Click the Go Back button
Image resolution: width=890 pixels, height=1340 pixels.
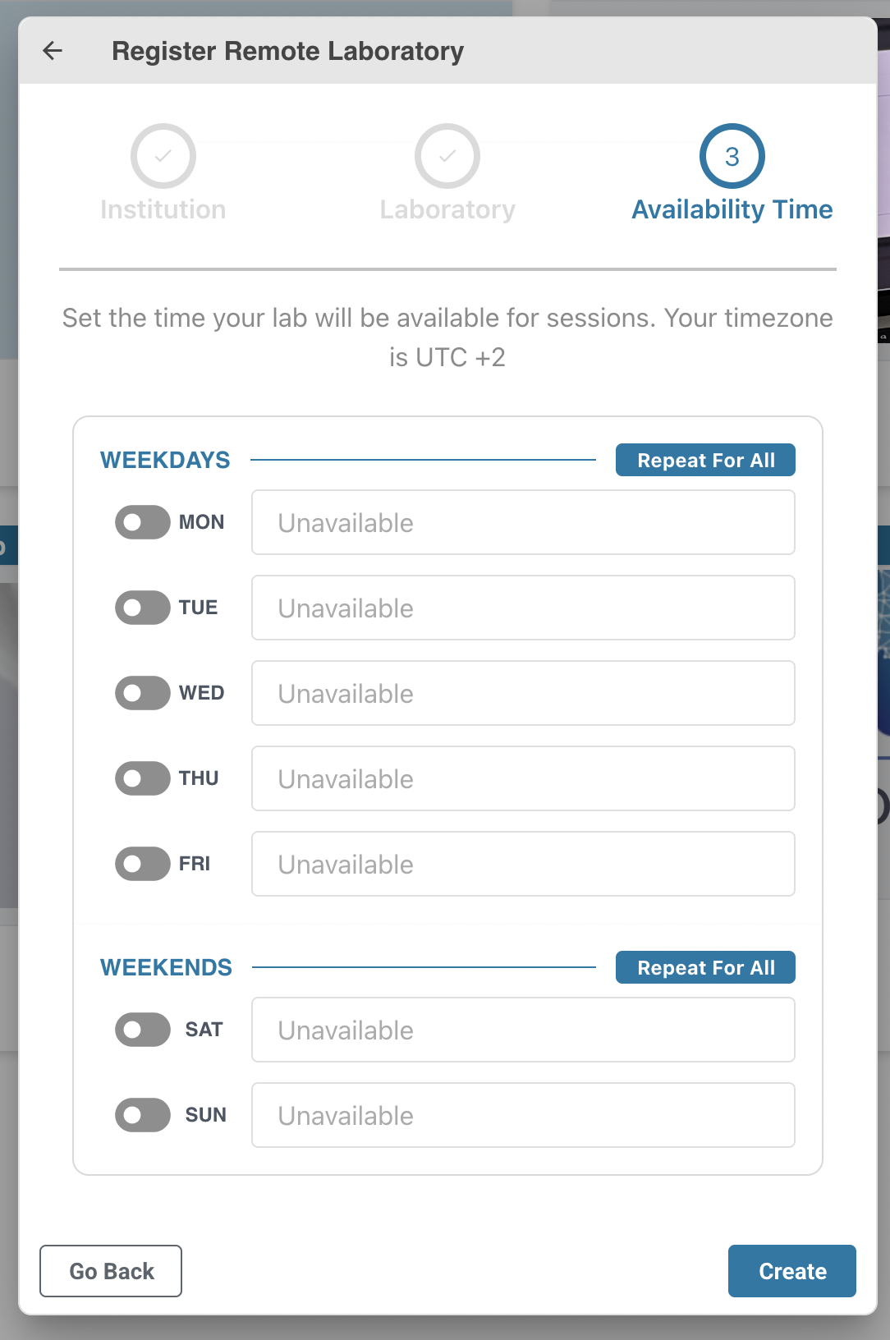pyautogui.click(x=111, y=1271)
